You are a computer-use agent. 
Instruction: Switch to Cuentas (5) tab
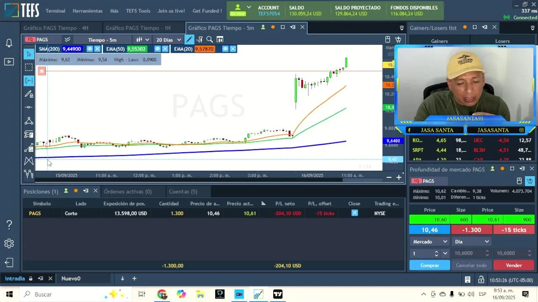(183, 191)
